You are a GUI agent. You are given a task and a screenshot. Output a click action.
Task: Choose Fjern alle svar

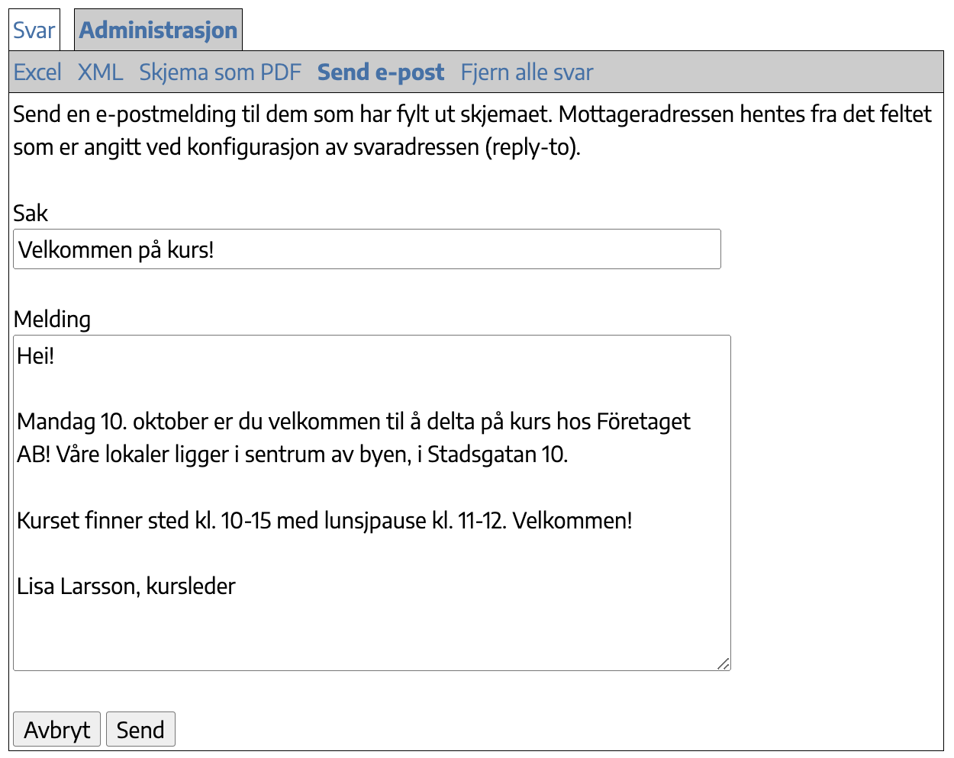[527, 72]
